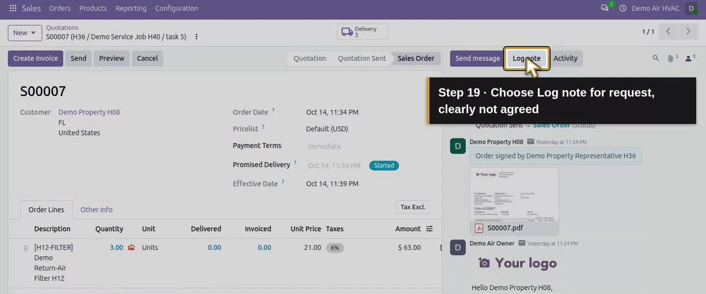The height and width of the screenshot is (294, 706).
Task: Open the apps grid home menu
Action: point(13,8)
